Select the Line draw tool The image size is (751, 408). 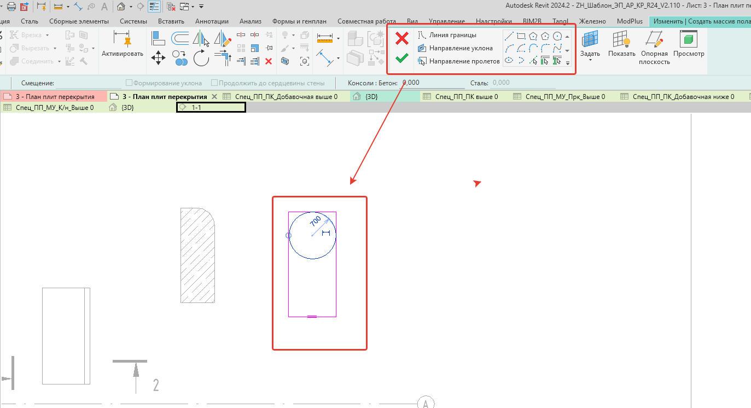(x=509, y=37)
